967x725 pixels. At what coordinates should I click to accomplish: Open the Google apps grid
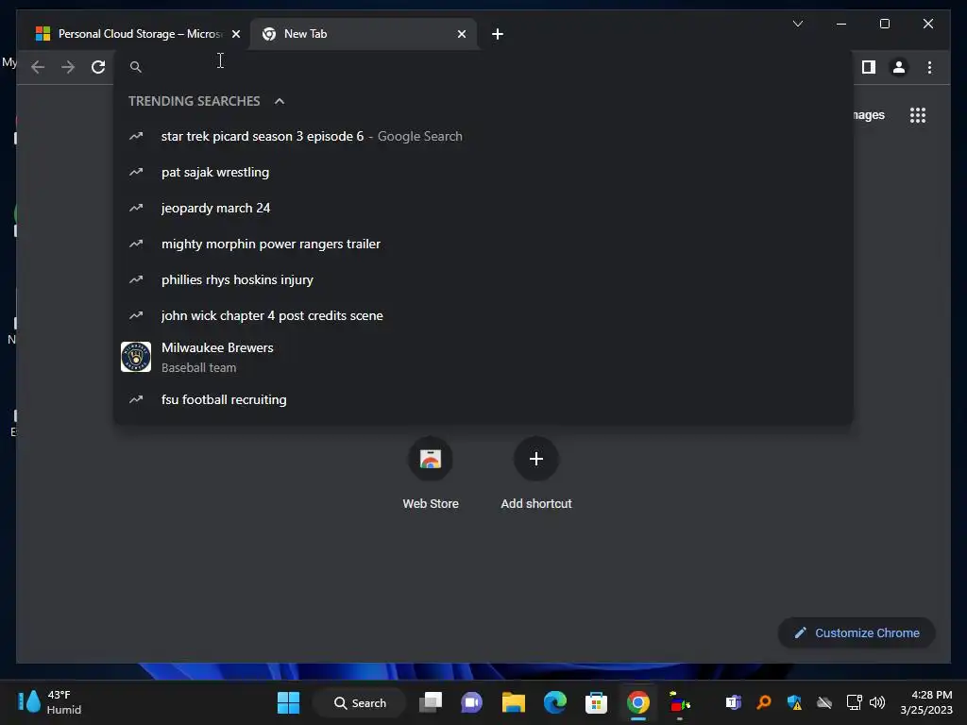pyautogui.click(x=918, y=115)
